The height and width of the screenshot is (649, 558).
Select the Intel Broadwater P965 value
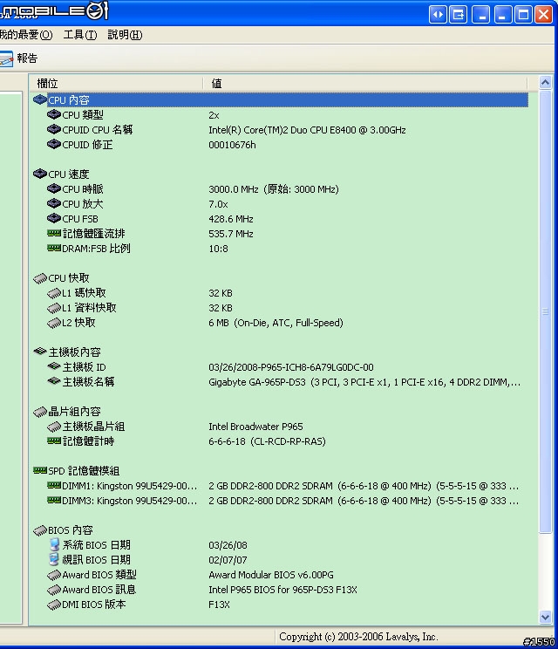pos(255,427)
